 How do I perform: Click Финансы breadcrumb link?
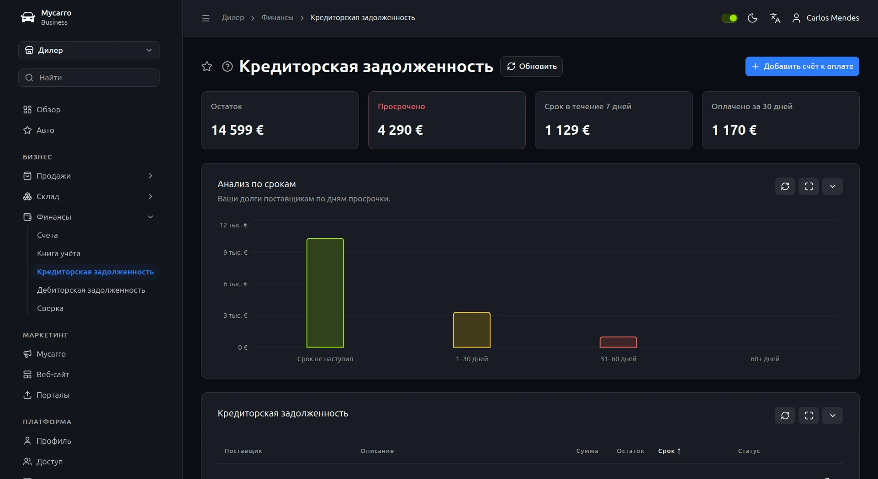click(277, 18)
